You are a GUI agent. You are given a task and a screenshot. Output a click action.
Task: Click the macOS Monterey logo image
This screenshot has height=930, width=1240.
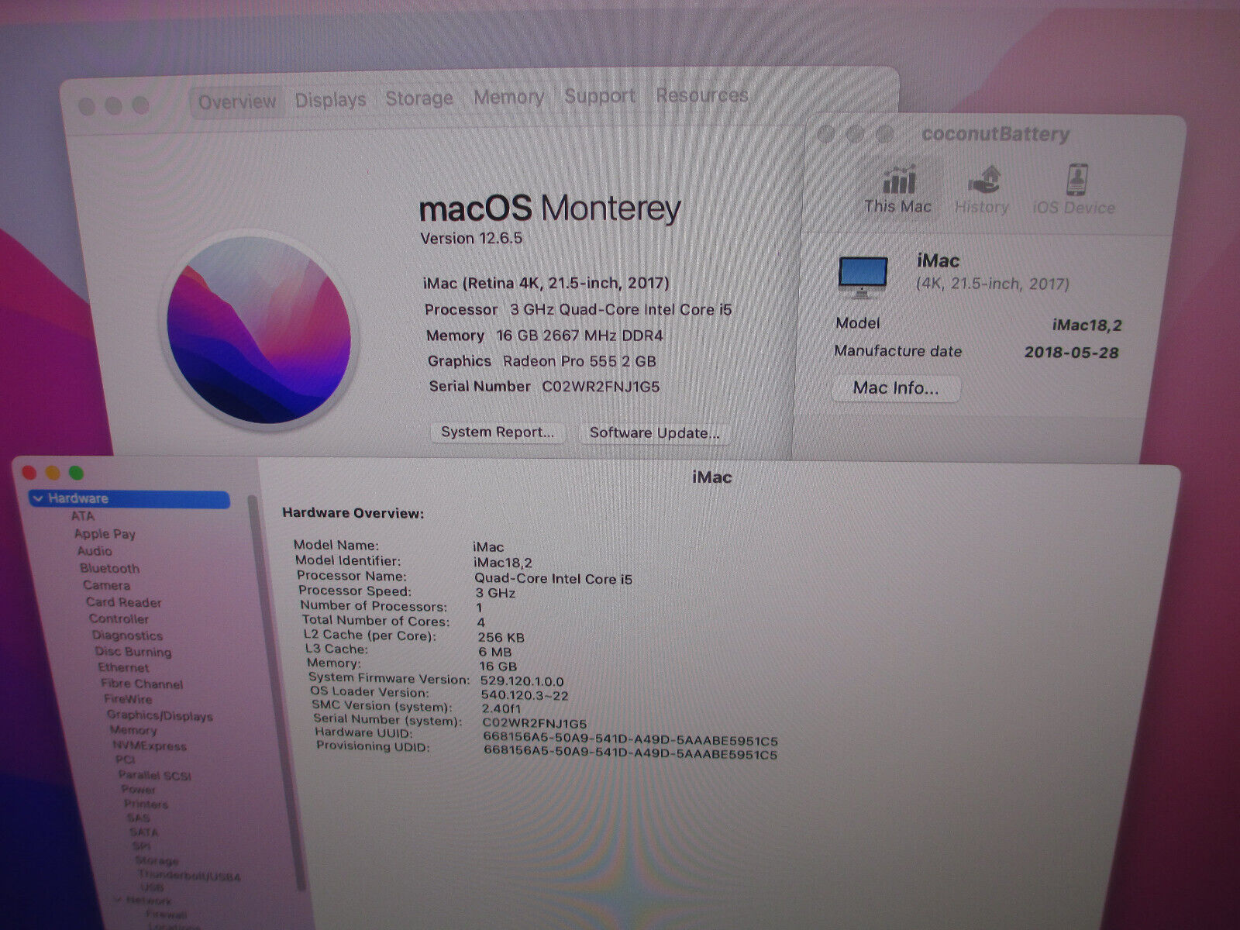coord(259,330)
